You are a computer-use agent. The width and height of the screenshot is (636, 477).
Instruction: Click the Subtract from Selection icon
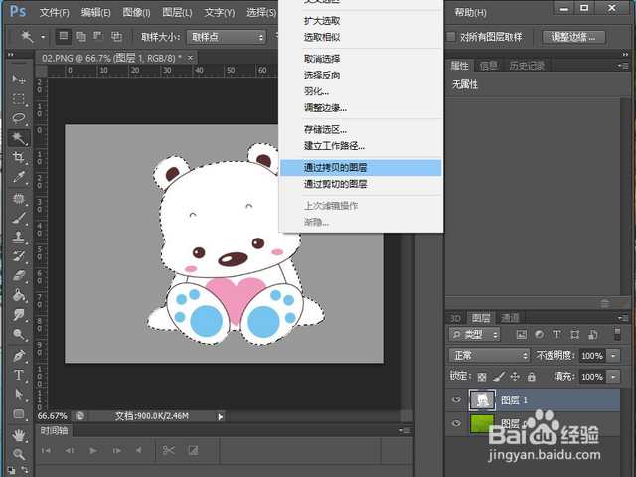point(98,37)
